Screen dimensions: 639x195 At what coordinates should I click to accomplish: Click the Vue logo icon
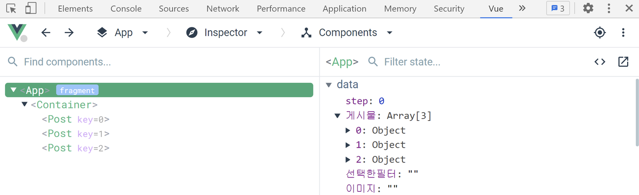(17, 32)
